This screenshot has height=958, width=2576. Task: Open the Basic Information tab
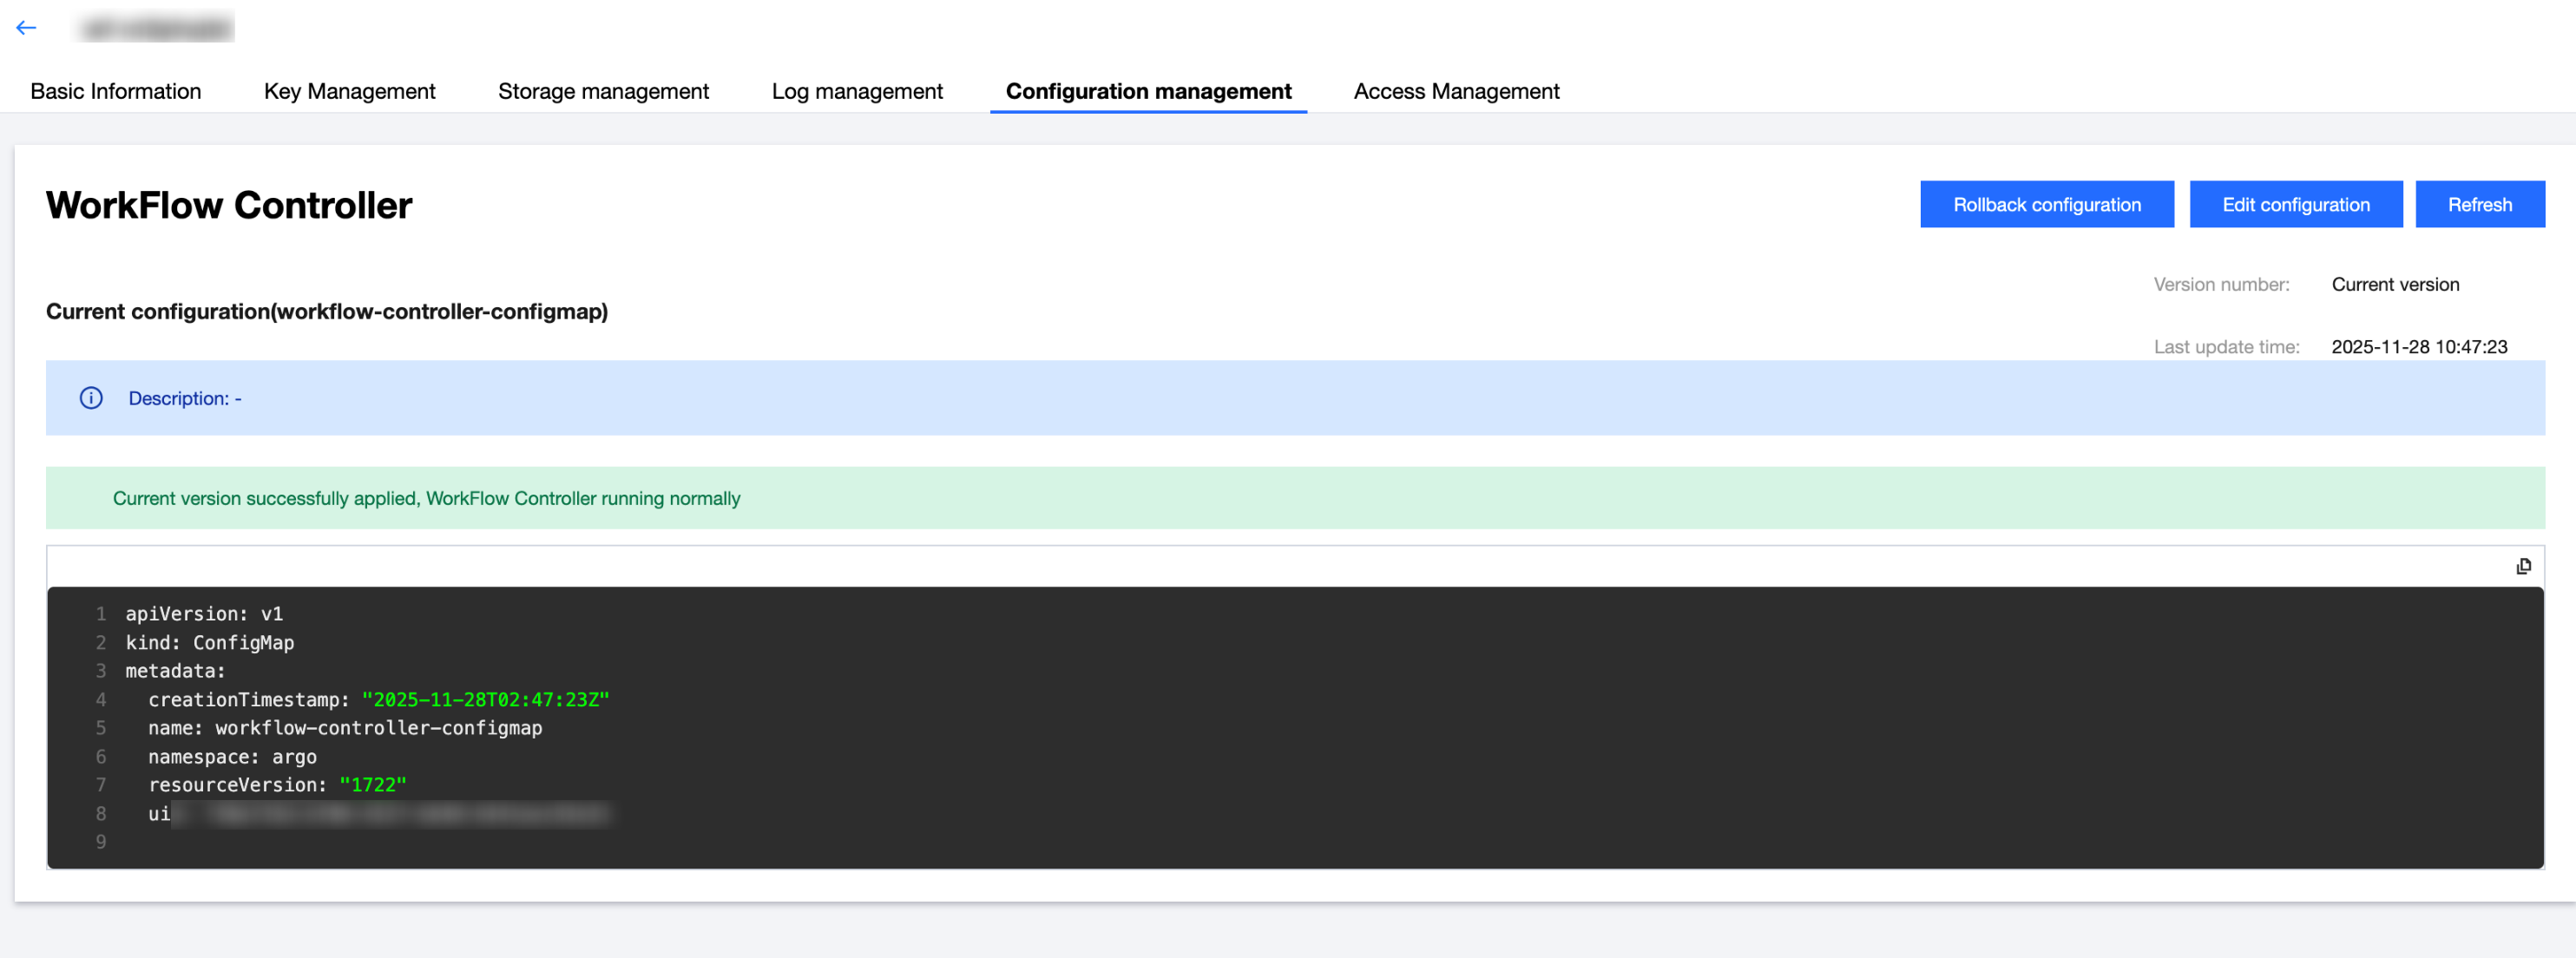(x=115, y=91)
